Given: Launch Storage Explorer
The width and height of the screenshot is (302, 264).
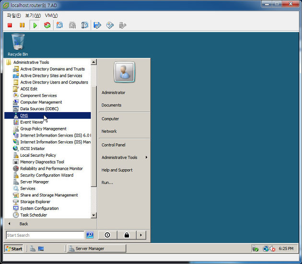Looking at the screenshot, I should [47, 202].
